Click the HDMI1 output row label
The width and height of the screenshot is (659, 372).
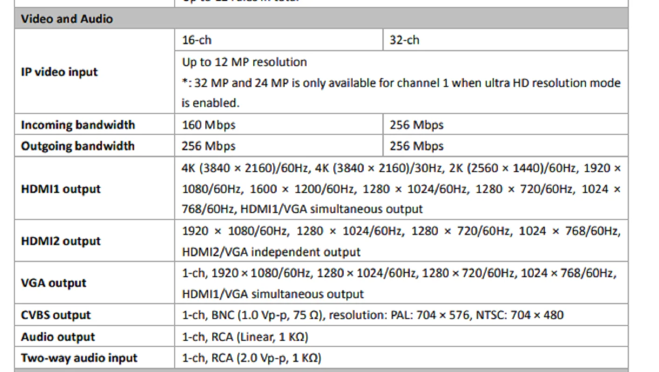[x=61, y=189]
